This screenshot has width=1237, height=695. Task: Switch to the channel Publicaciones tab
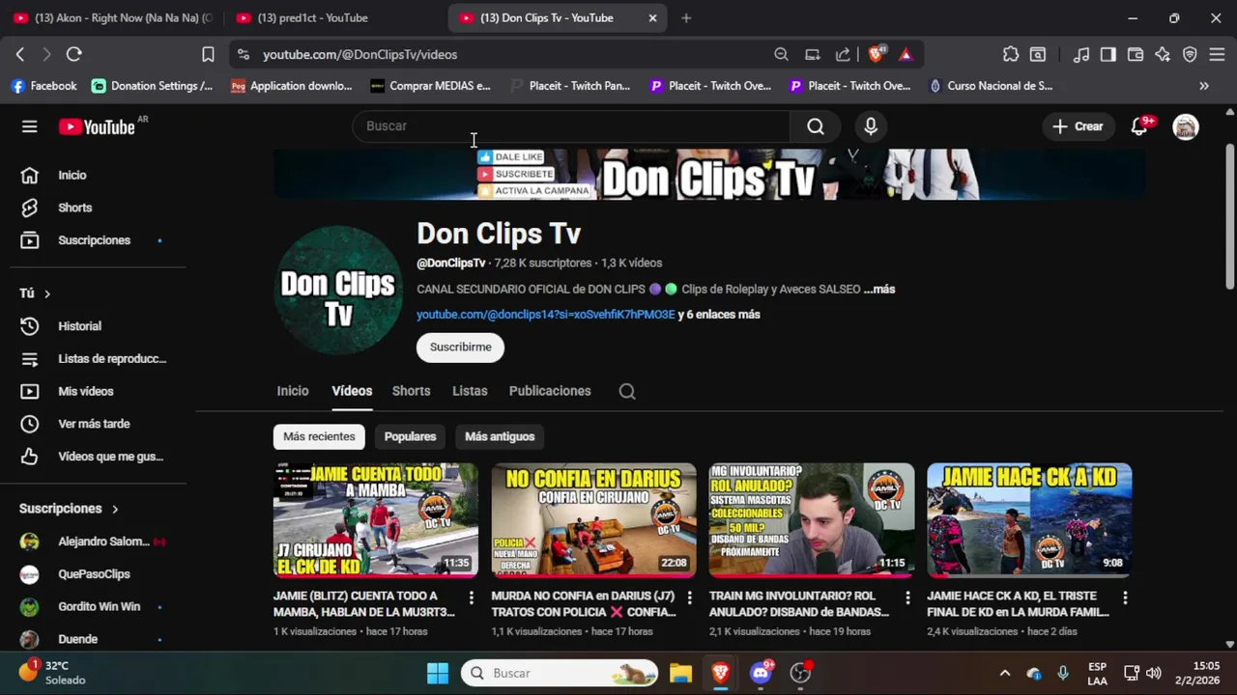[550, 391]
